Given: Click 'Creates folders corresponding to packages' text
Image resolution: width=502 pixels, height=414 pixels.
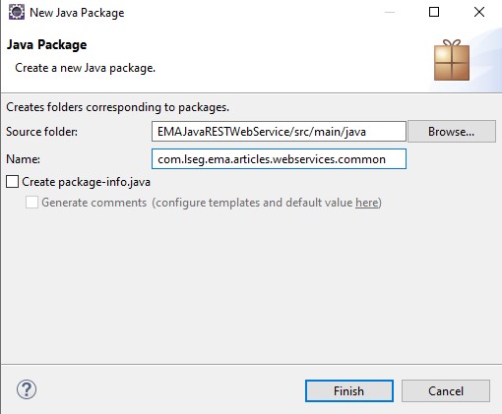Looking at the screenshot, I should (x=118, y=107).
